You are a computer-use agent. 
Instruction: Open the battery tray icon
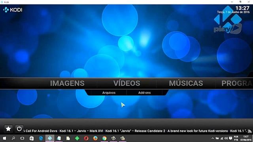click(217, 138)
